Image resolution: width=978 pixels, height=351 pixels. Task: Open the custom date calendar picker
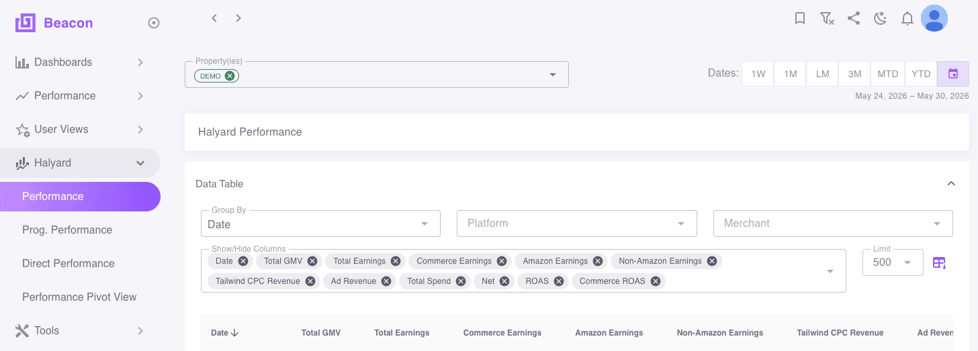tap(953, 74)
